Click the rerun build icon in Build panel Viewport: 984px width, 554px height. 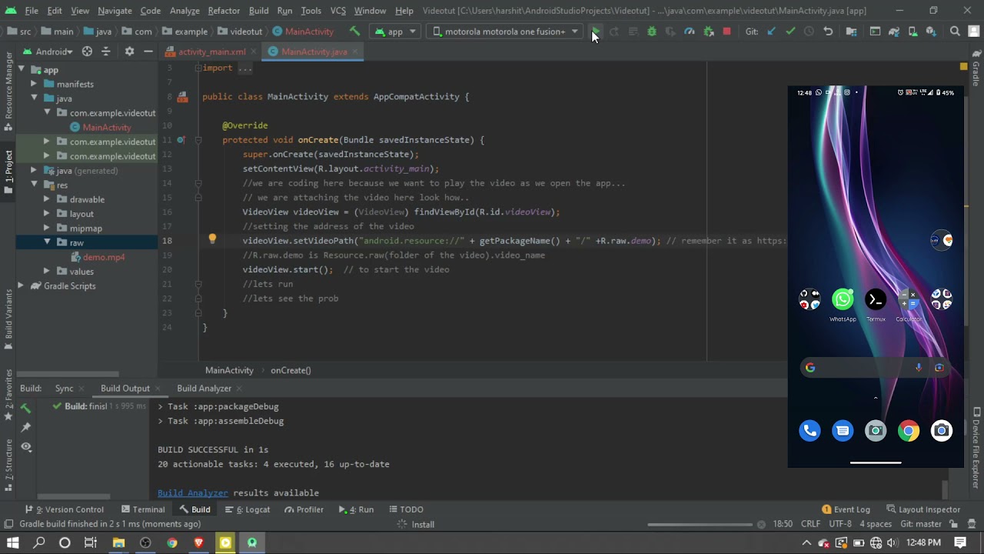click(26, 408)
